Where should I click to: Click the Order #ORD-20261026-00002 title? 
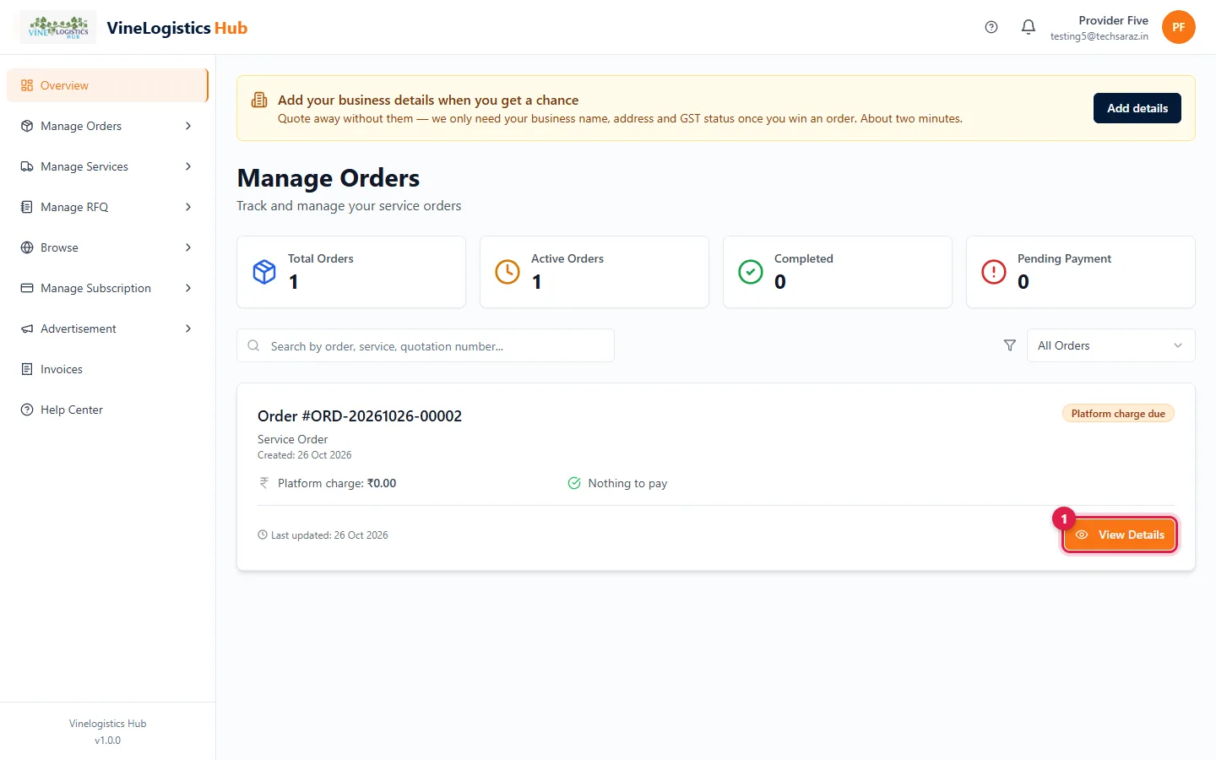point(360,416)
